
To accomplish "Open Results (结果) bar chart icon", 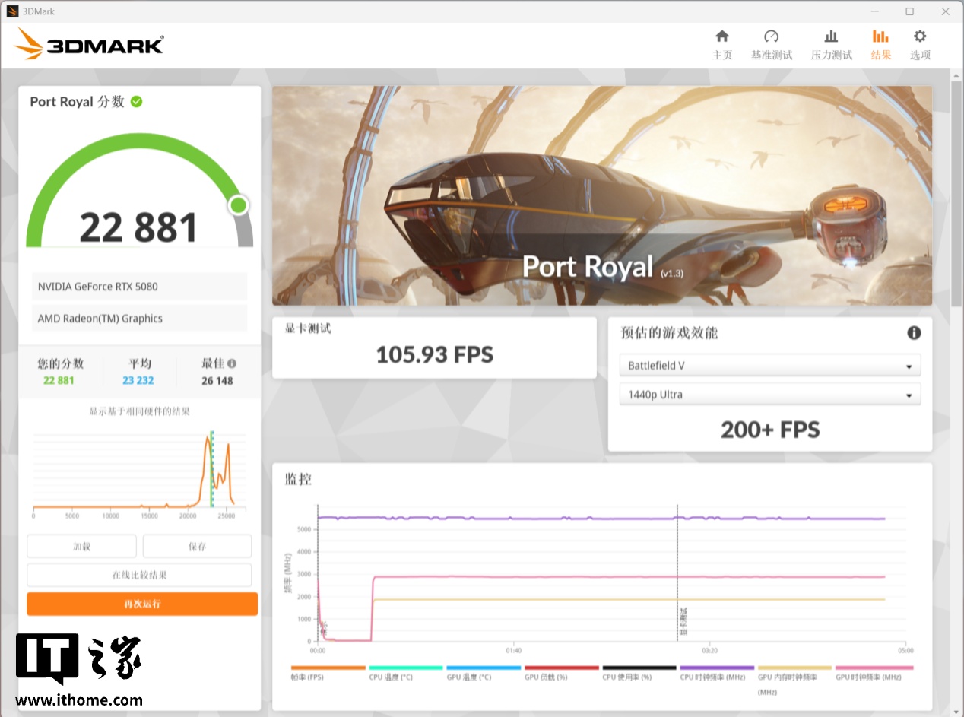I will [x=880, y=37].
